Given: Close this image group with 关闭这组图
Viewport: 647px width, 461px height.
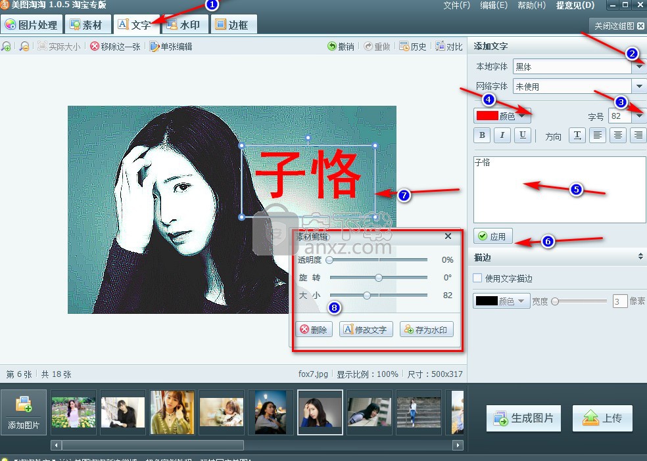Looking at the screenshot, I should [x=619, y=26].
